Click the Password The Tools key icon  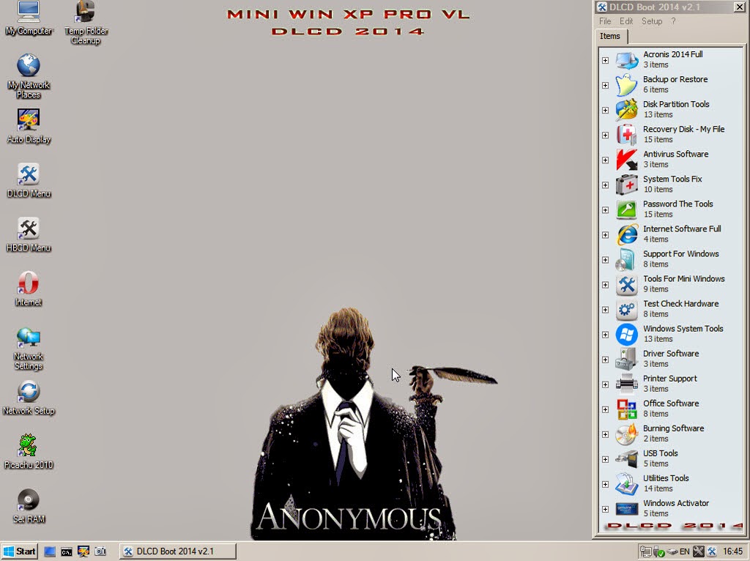pos(627,209)
